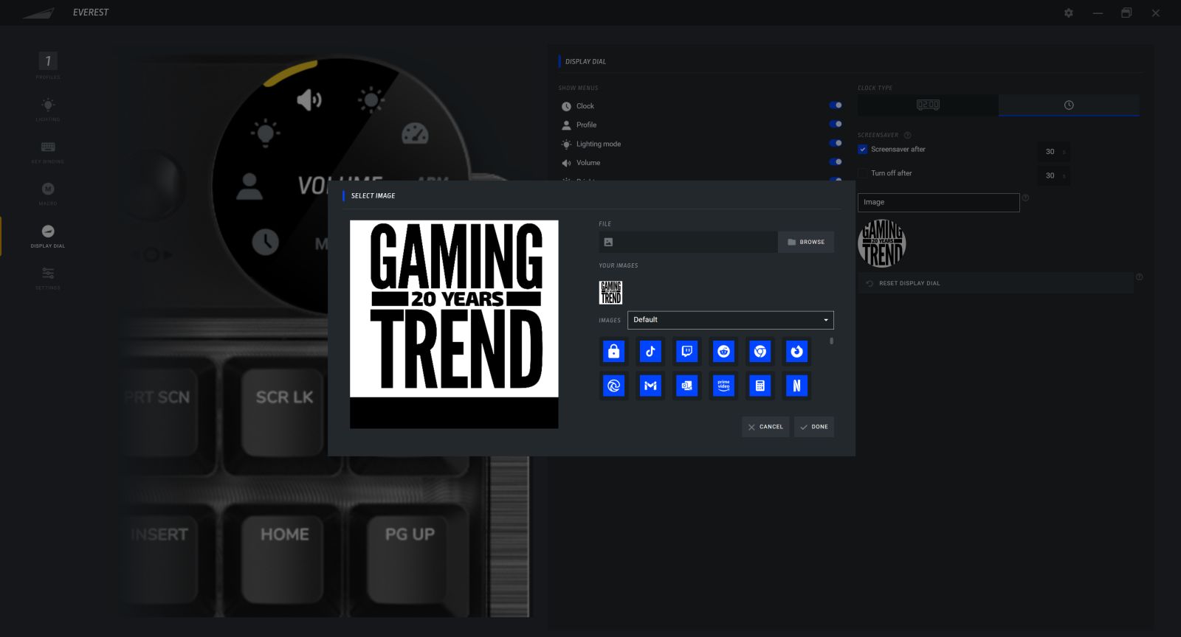Toggle the Volume menu switch
Image resolution: width=1181 pixels, height=637 pixels.
[x=836, y=161]
